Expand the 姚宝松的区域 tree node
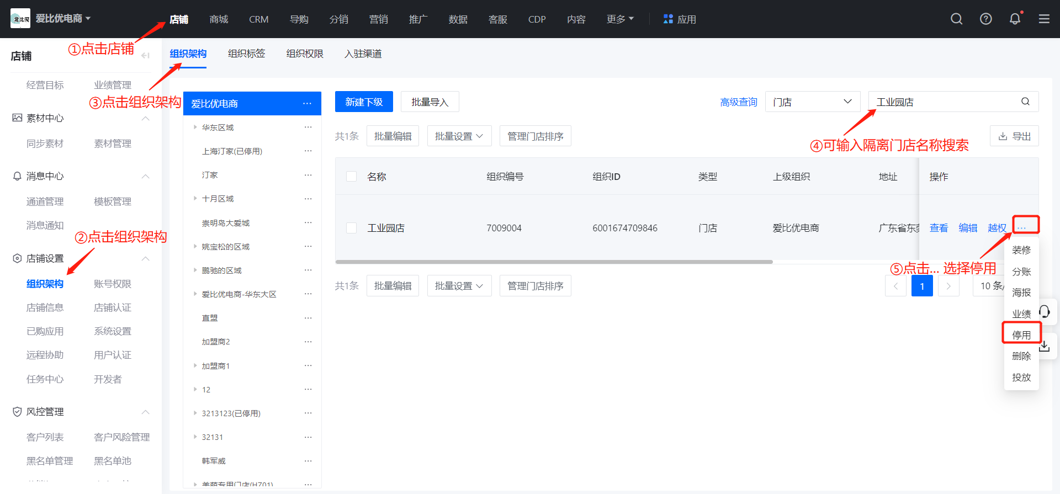This screenshot has width=1060, height=494. (x=195, y=246)
